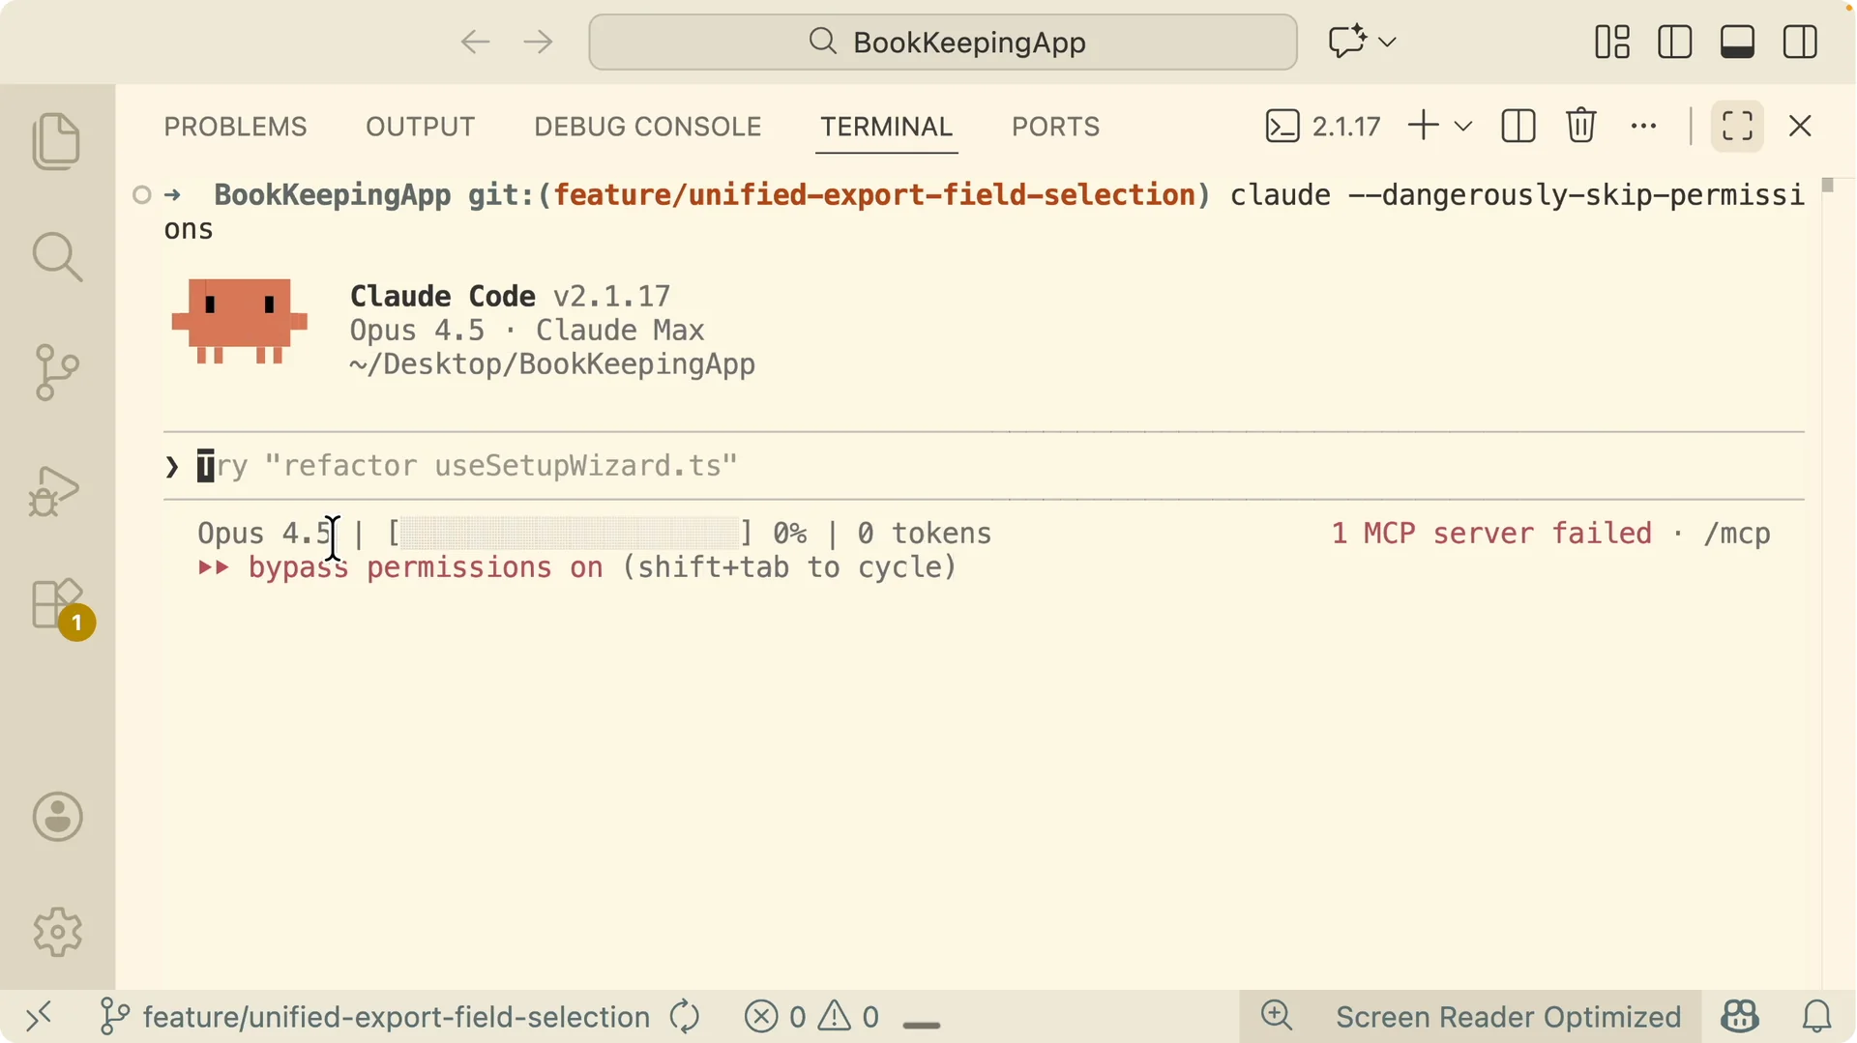The image size is (1857, 1043).
Task: Click the Claude Code prompt input line
Action: click(x=984, y=466)
